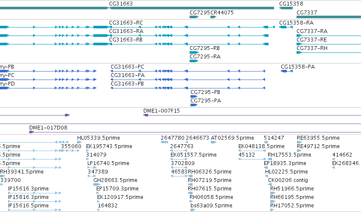Click the 2647763 feature label
Screen dimensions: 361x212
[x=182, y=146]
